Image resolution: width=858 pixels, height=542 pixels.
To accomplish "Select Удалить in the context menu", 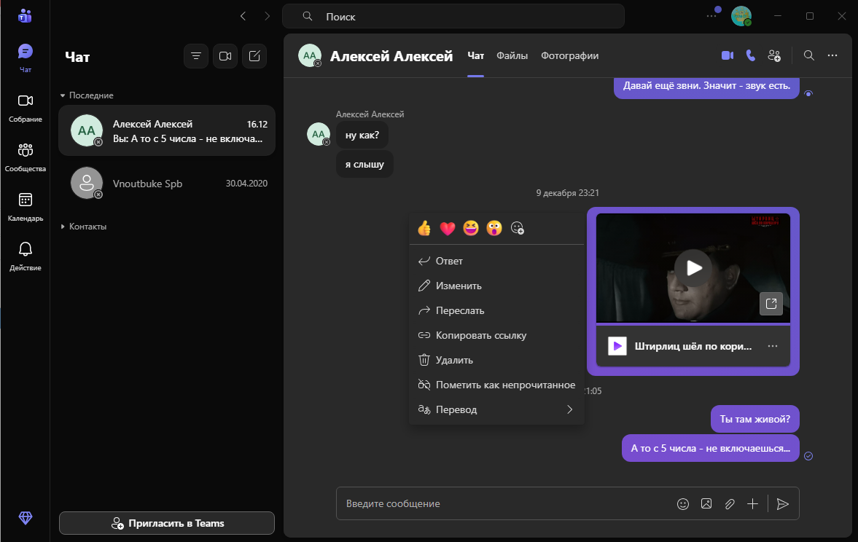I will [x=454, y=360].
